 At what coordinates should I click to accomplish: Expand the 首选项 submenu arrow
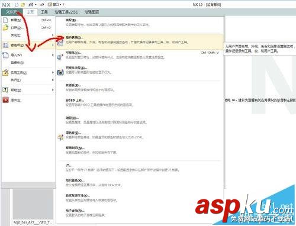point(53,45)
